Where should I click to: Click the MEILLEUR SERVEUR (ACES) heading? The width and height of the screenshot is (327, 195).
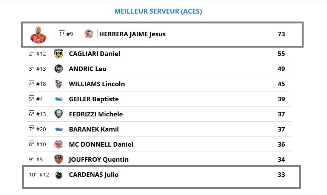point(158,11)
